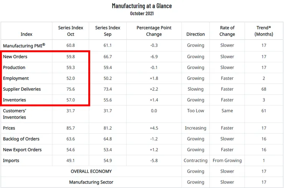Click the "Employment" row label
Image resolution: width=284 pixels, height=188 pixels.
click(x=16, y=78)
